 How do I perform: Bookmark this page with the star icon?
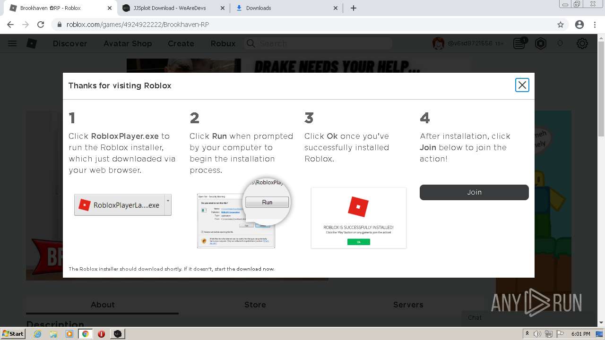pyautogui.click(x=561, y=25)
